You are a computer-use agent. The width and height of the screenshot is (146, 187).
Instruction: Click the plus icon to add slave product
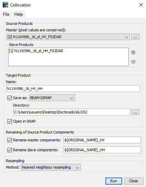point(133,52)
